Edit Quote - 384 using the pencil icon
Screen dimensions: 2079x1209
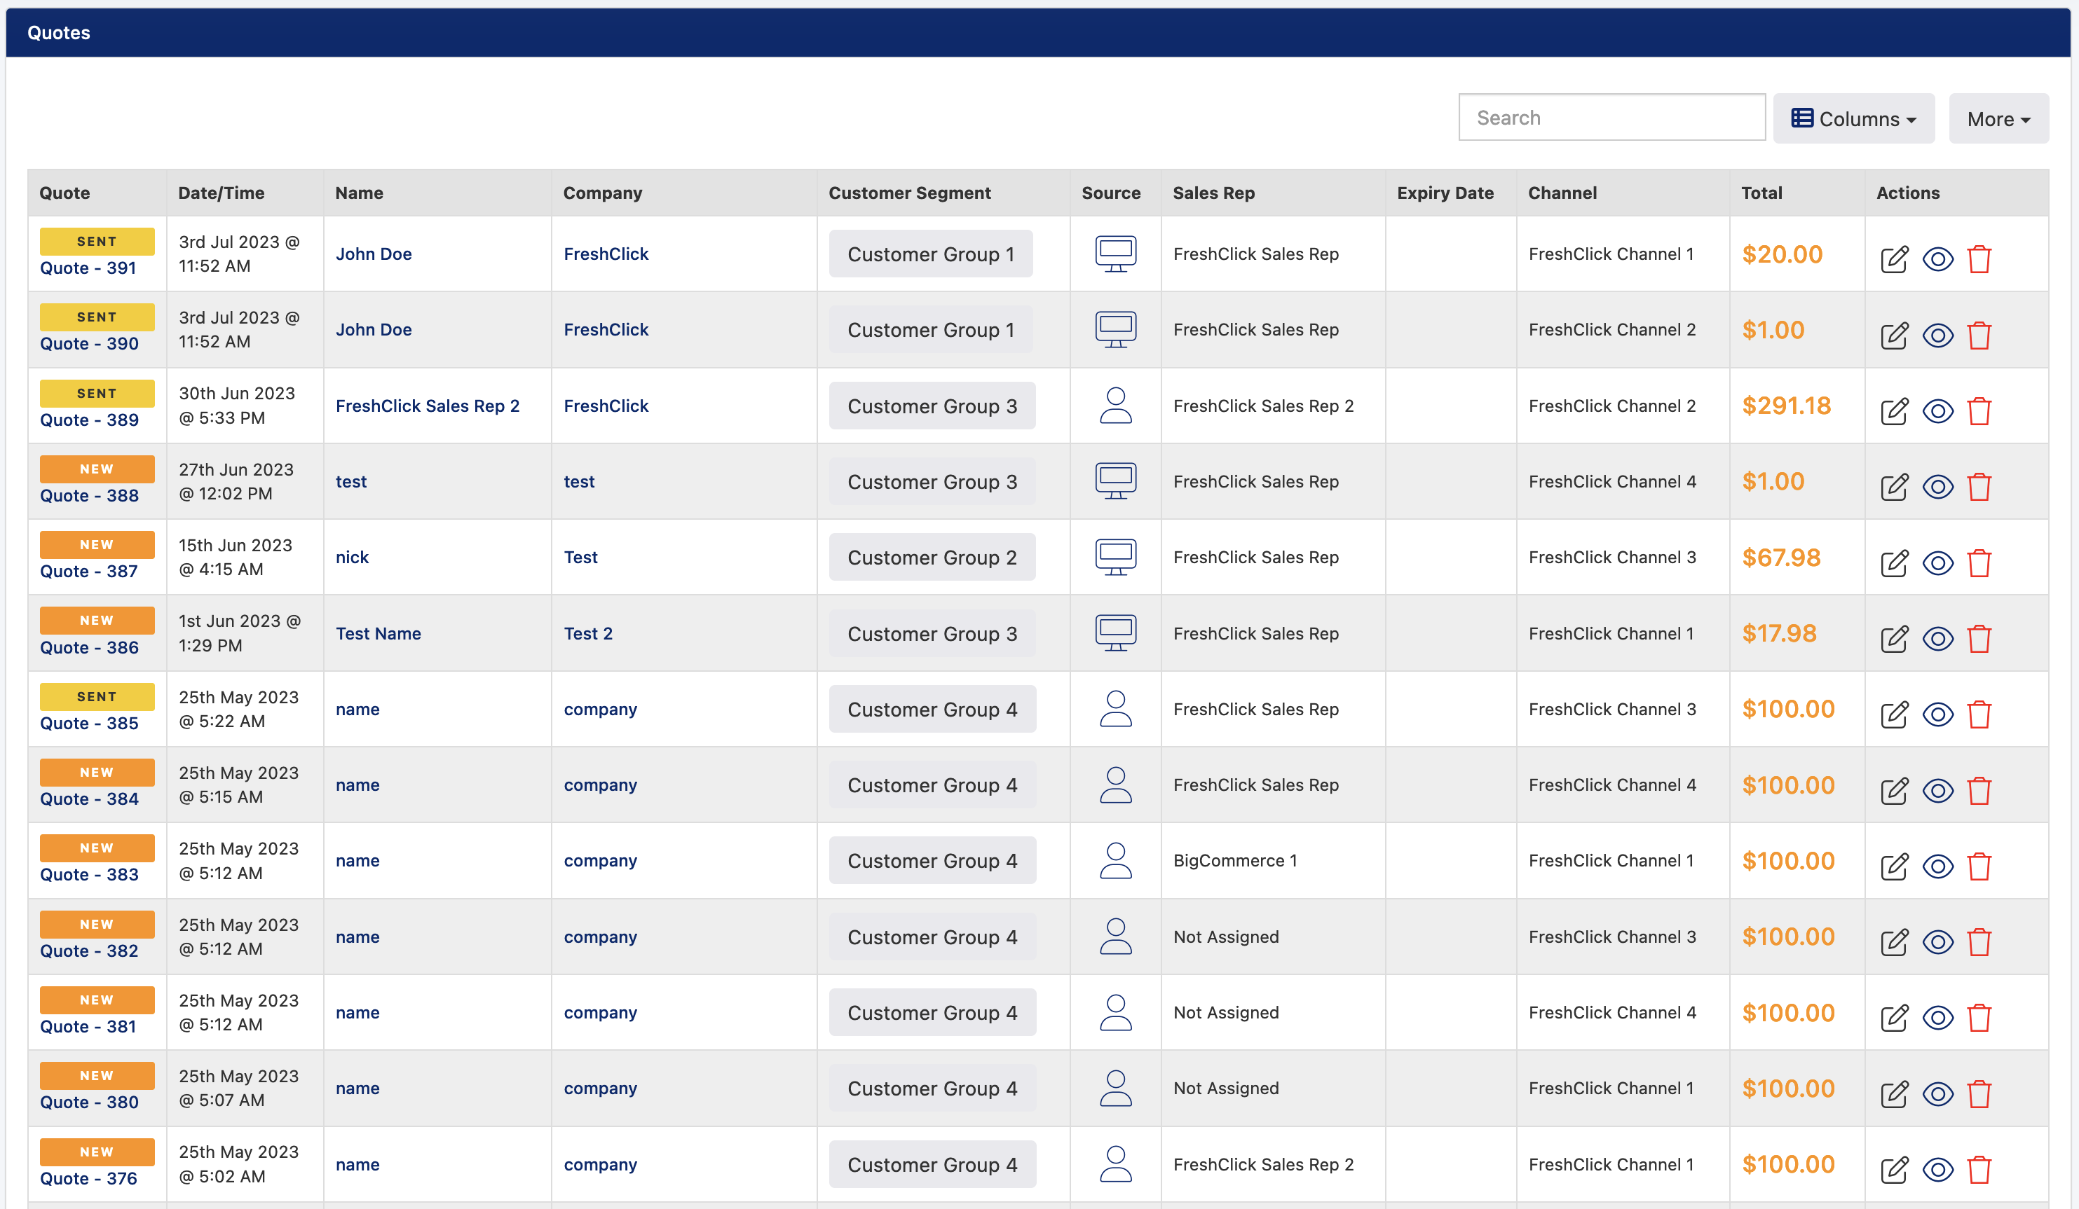point(1894,790)
